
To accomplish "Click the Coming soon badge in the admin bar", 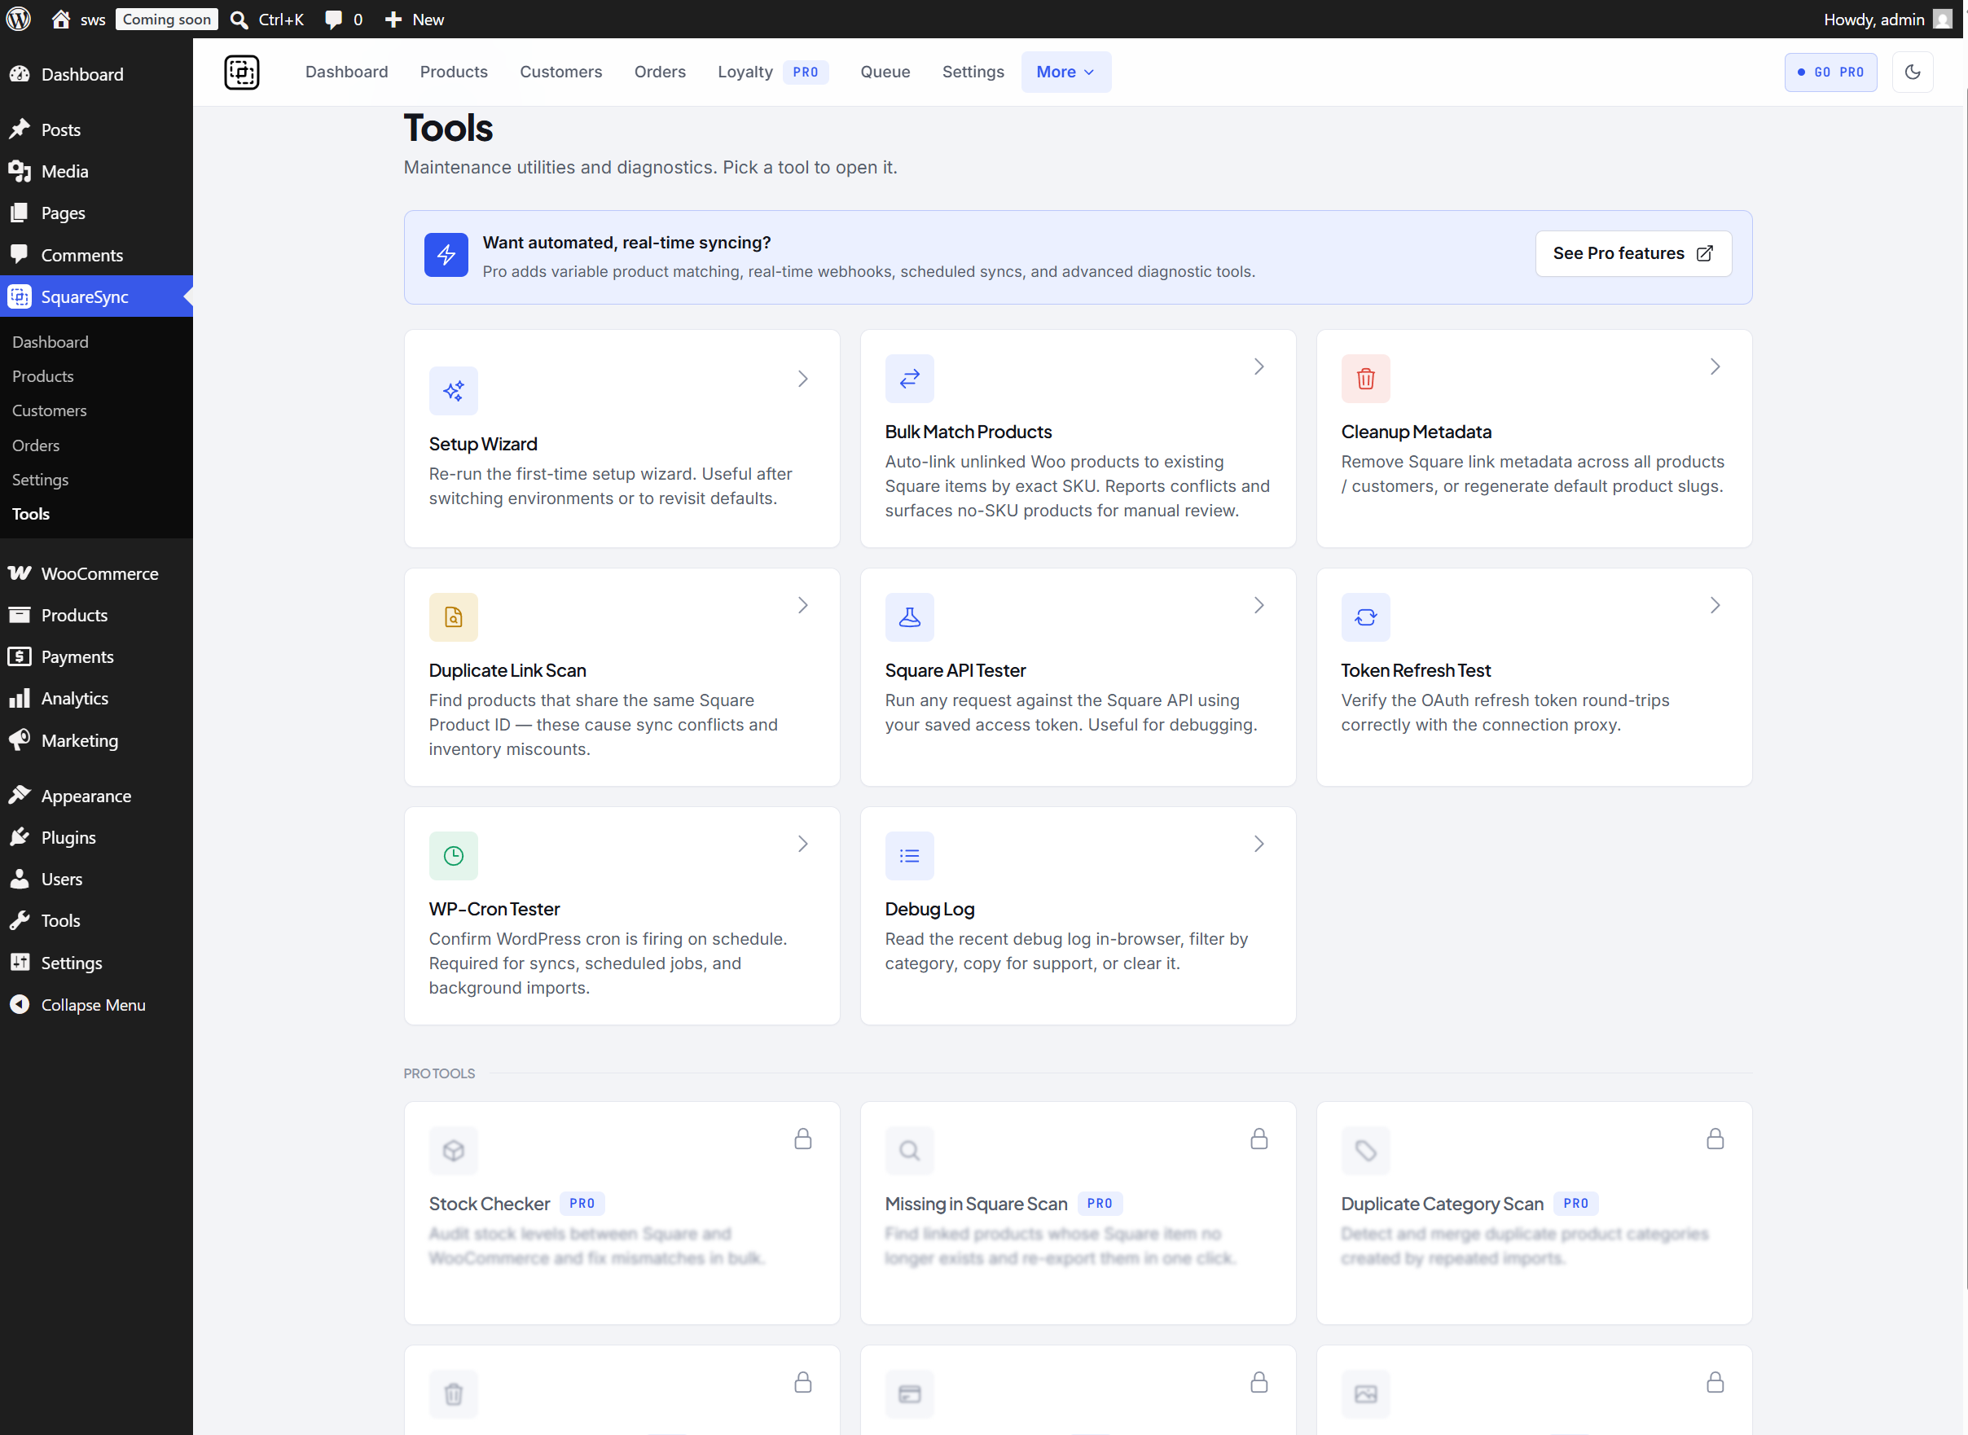I will 167,19.
